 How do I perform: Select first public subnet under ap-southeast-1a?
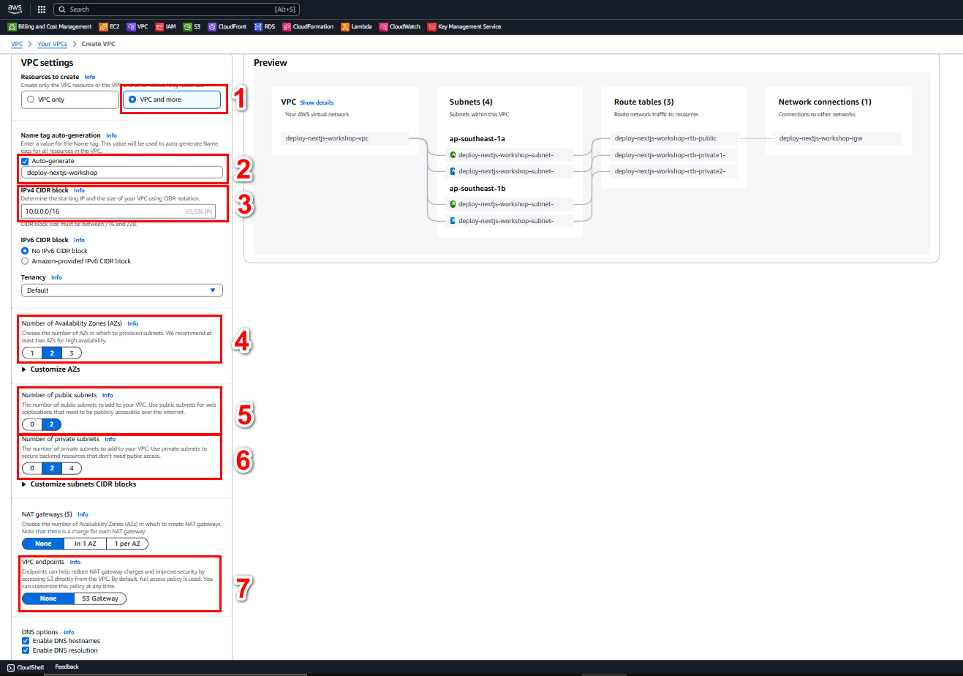tap(509, 154)
